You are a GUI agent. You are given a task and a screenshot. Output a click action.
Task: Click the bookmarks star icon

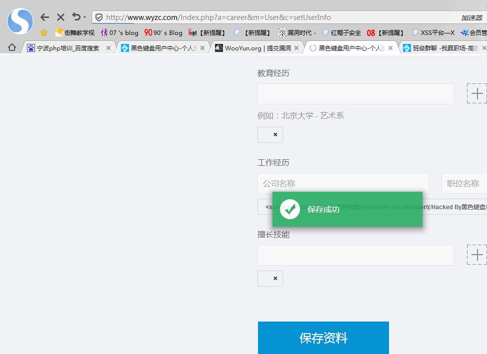44,32
